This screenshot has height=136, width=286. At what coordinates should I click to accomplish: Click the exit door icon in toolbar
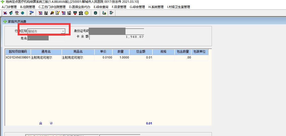coord(111,13)
